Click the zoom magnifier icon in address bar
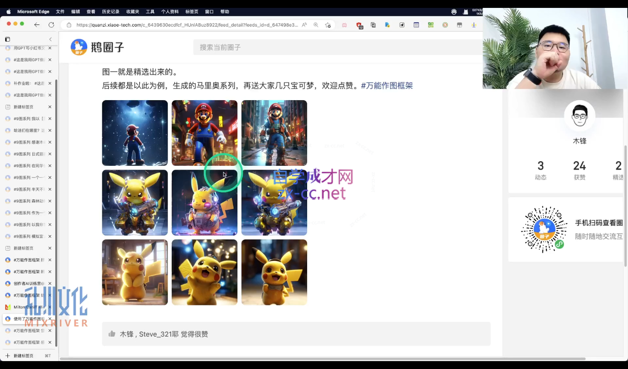This screenshot has width=628, height=369. (x=316, y=25)
